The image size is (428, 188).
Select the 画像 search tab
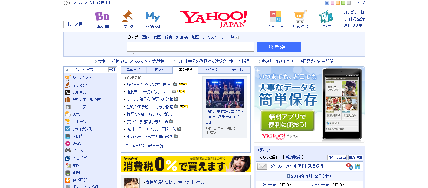(x=146, y=37)
